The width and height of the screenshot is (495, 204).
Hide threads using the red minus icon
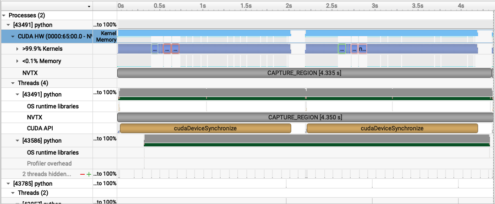pos(82,174)
